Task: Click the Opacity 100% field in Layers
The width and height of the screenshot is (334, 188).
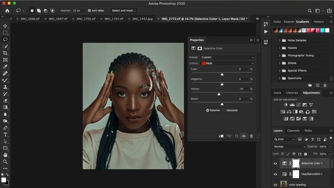Action: (323, 147)
